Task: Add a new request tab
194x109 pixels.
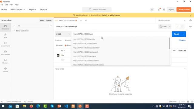Action: click(81, 20)
